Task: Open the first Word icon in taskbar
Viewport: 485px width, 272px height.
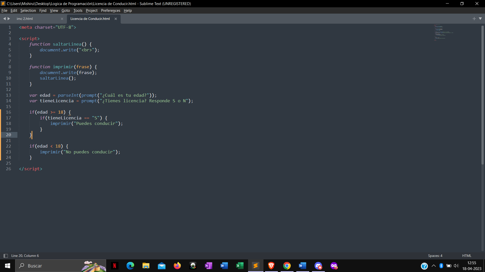Action: pos(224,266)
